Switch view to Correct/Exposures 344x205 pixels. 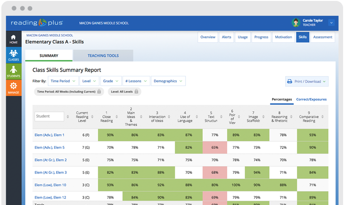[x=311, y=99]
